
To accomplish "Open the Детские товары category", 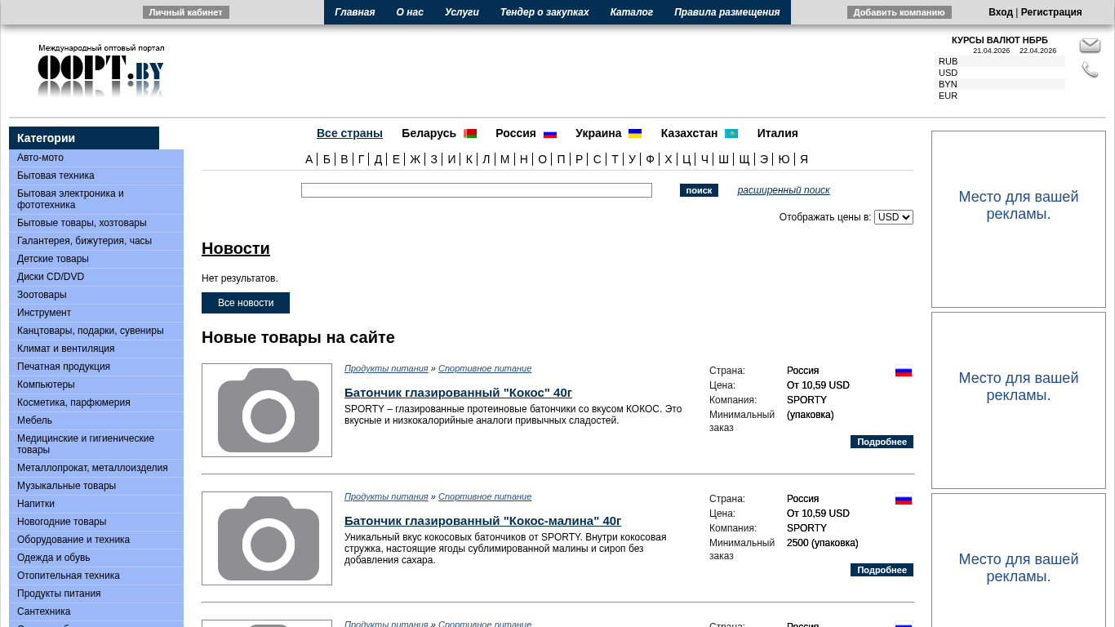I will pyautogui.click(x=96, y=259).
